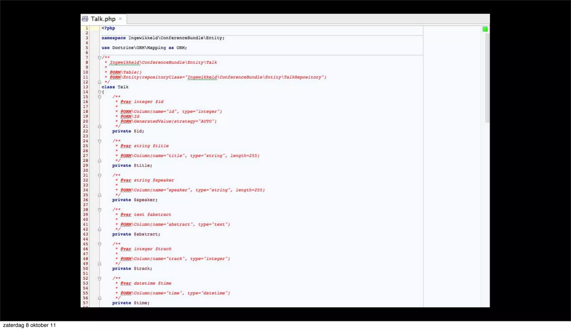Fold the $speaker docblock at line 31
The height and width of the screenshot is (330, 571).
100,175
